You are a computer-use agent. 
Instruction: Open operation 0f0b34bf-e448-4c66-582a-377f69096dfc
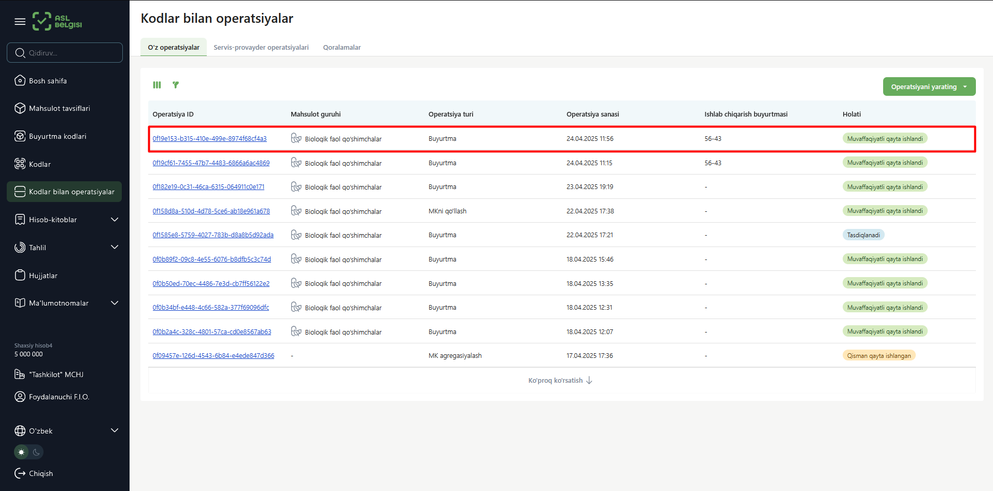coord(211,308)
